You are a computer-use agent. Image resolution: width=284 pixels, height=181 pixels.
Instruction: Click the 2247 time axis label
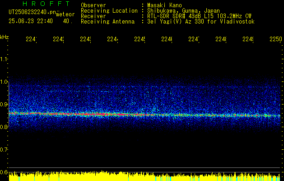point(194,39)
